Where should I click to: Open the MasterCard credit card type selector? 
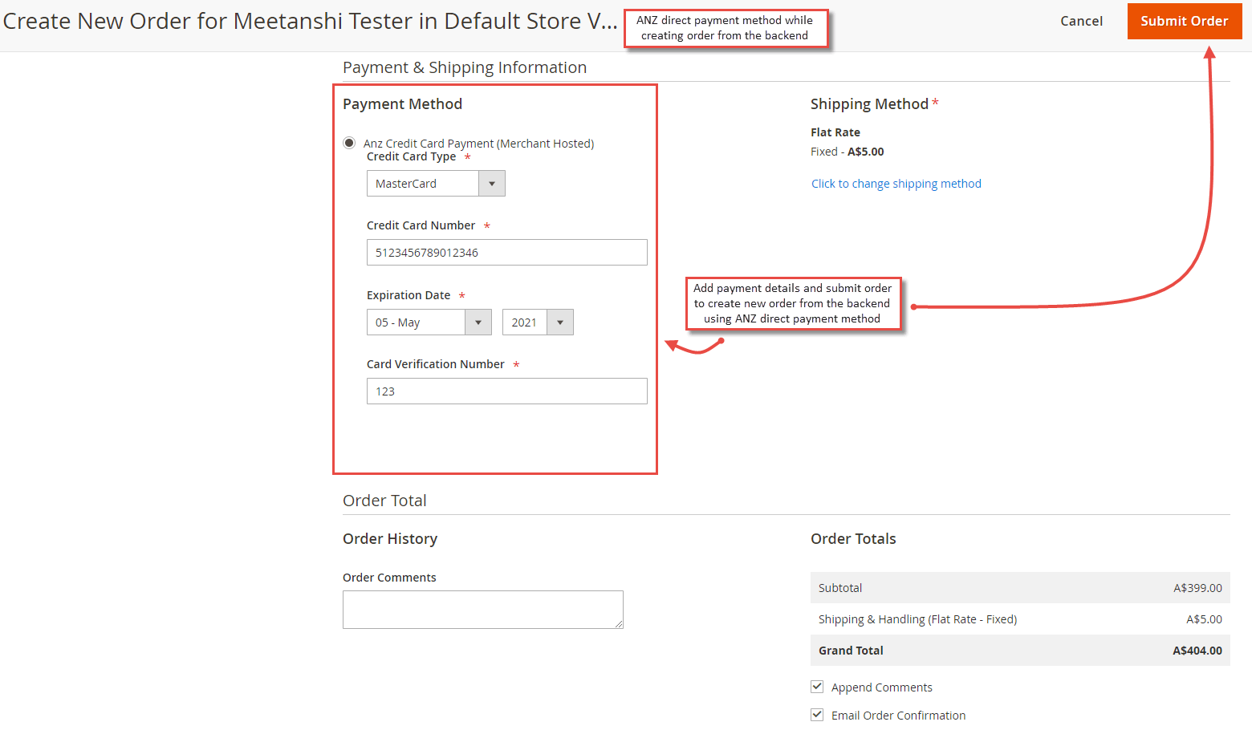[424, 183]
